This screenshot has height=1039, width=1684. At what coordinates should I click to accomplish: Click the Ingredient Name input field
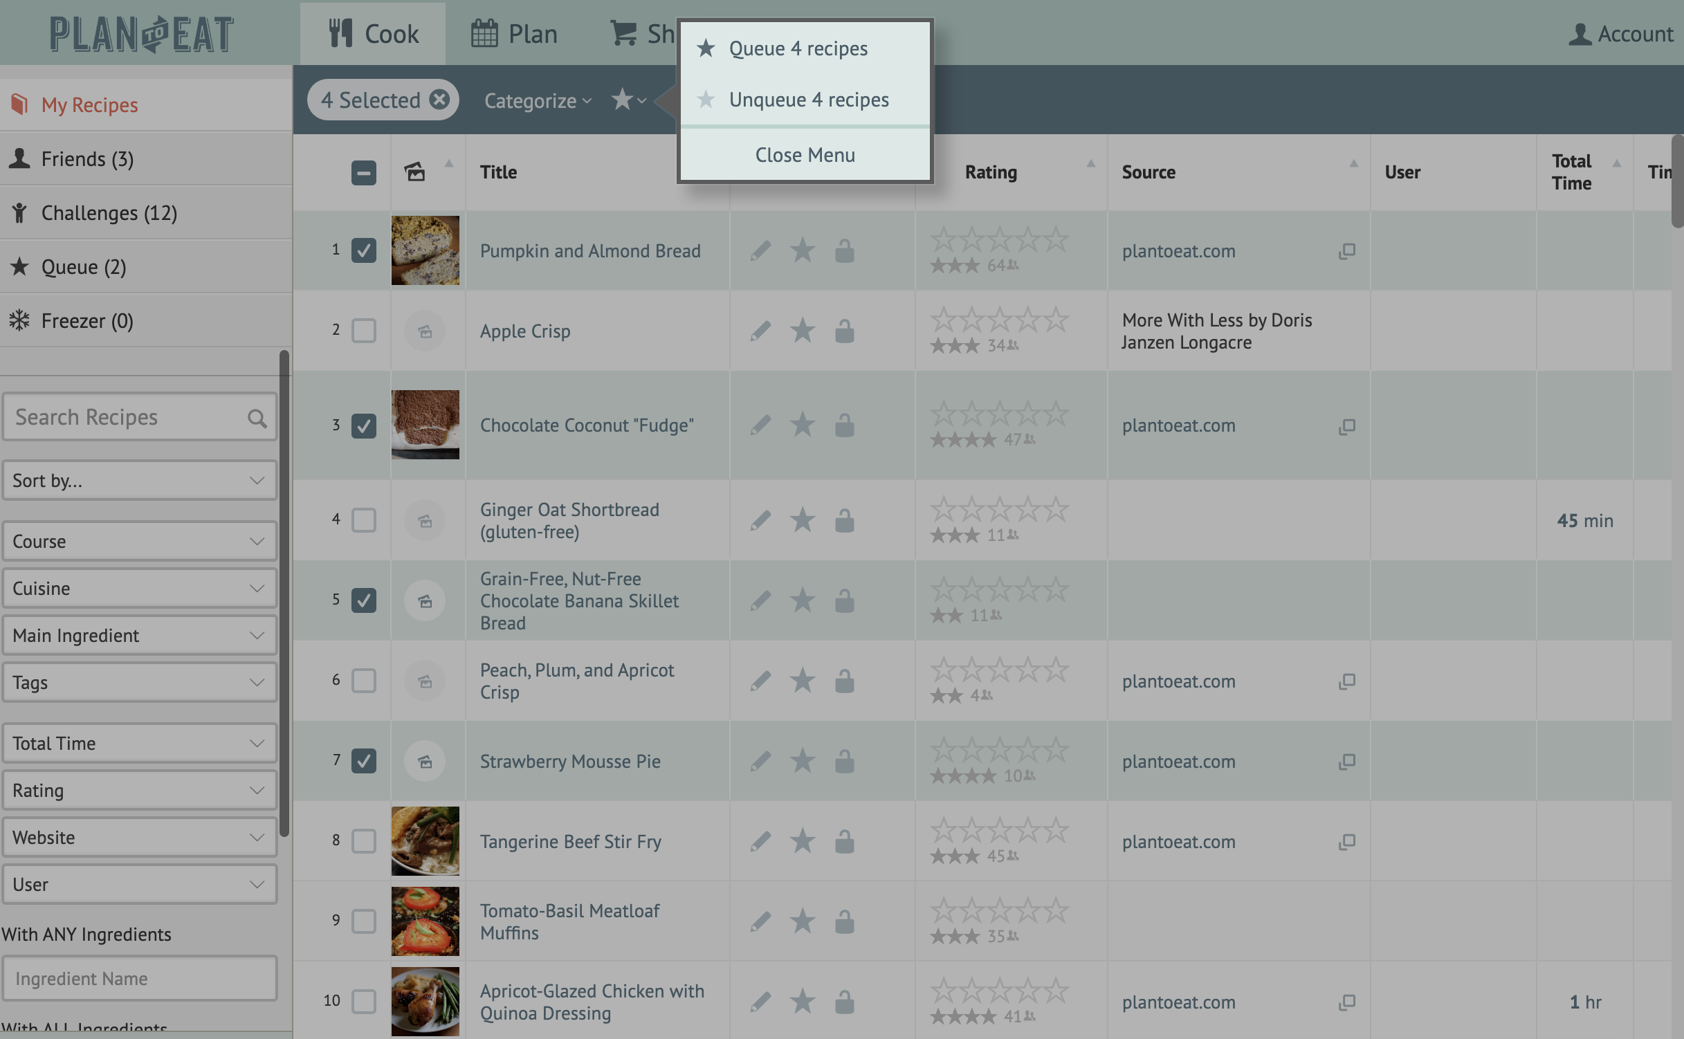pos(139,978)
